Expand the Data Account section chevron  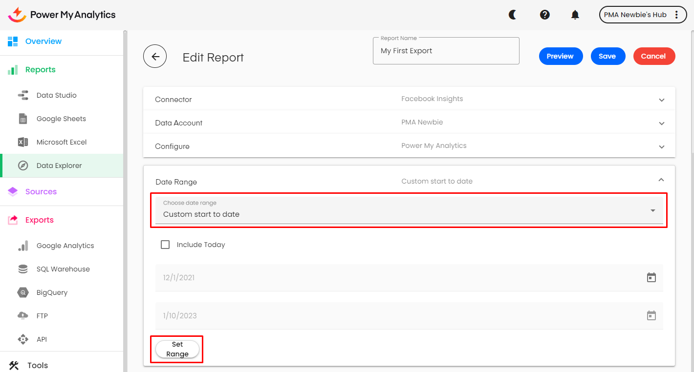pyautogui.click(x=661, y=124)
